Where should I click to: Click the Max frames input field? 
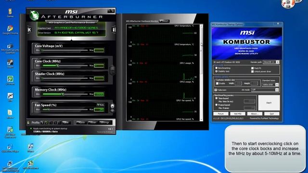[249, 108]
